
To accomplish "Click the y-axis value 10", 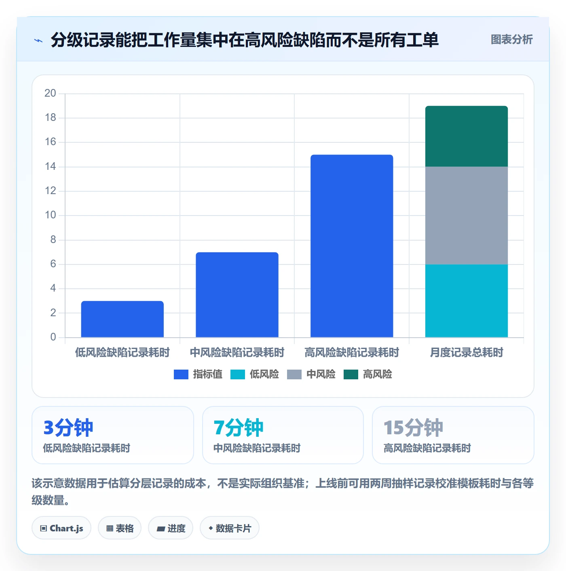I will pyautogui.click(x=51, y=215).
